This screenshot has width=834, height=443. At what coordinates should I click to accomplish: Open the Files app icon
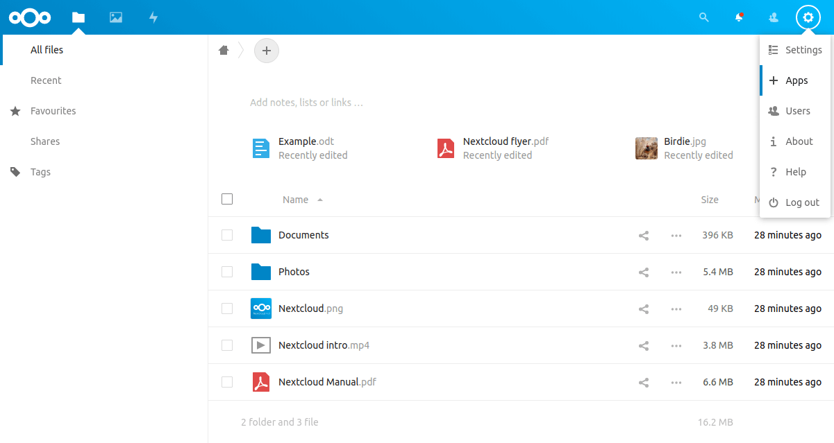(78, 17)
